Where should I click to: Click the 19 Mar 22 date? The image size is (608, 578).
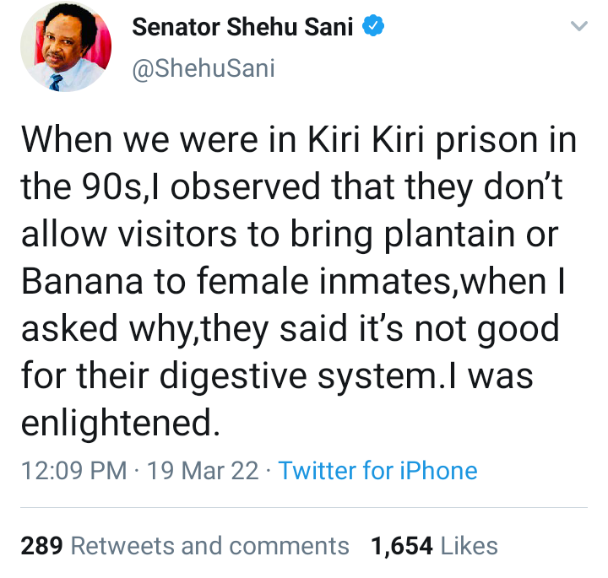click(x=203, y=470)
